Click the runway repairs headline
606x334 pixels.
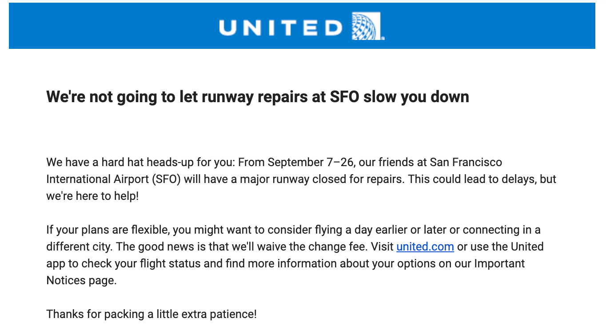coord(258,96)
